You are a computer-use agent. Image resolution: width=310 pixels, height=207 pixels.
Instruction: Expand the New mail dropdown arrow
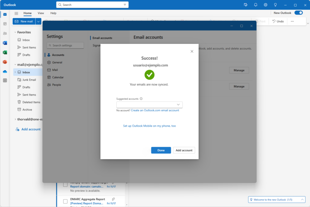(38, 22)
